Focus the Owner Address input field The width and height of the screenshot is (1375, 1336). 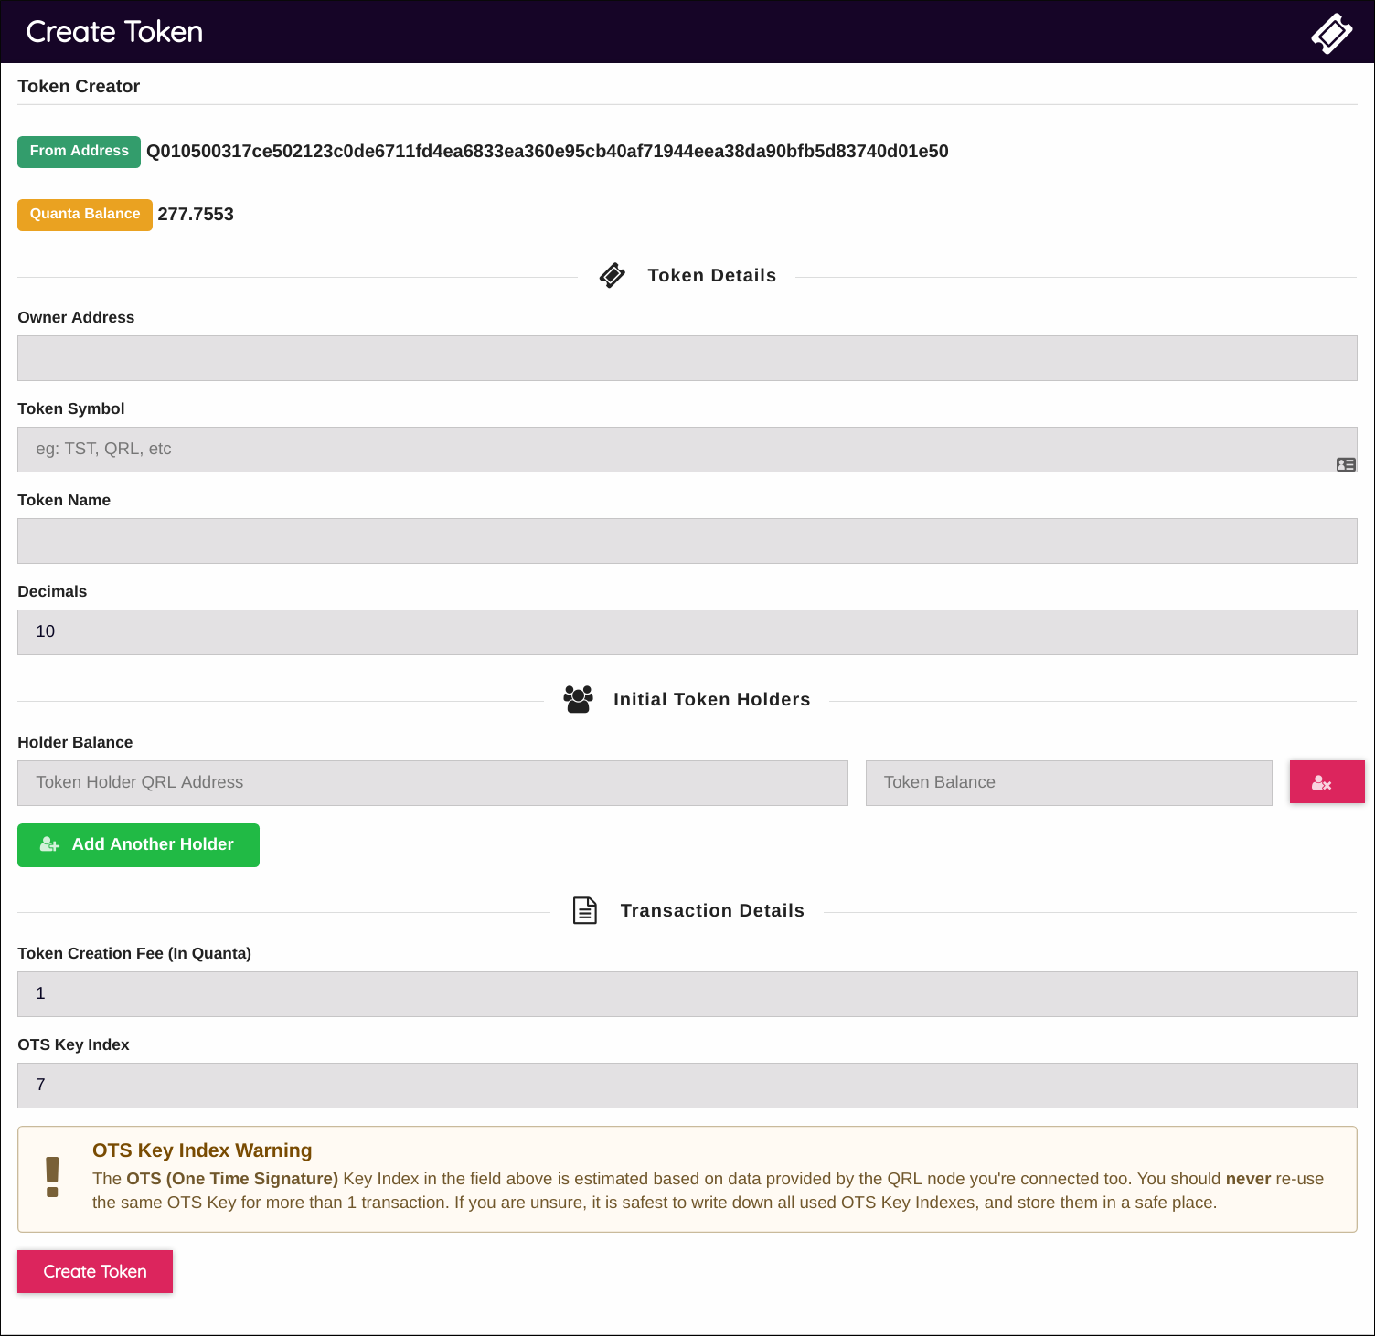[x=687, y=358]
